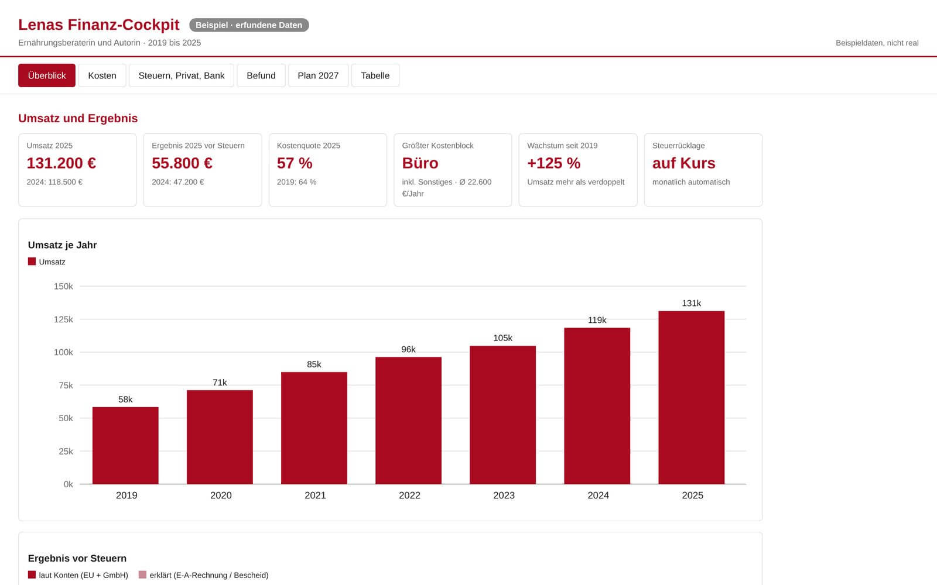Image resolution: width=937 pixels, height=585 pixels.
Task: Click the Umsatz mehr als verdoppelt text
Action: (576, 182)
